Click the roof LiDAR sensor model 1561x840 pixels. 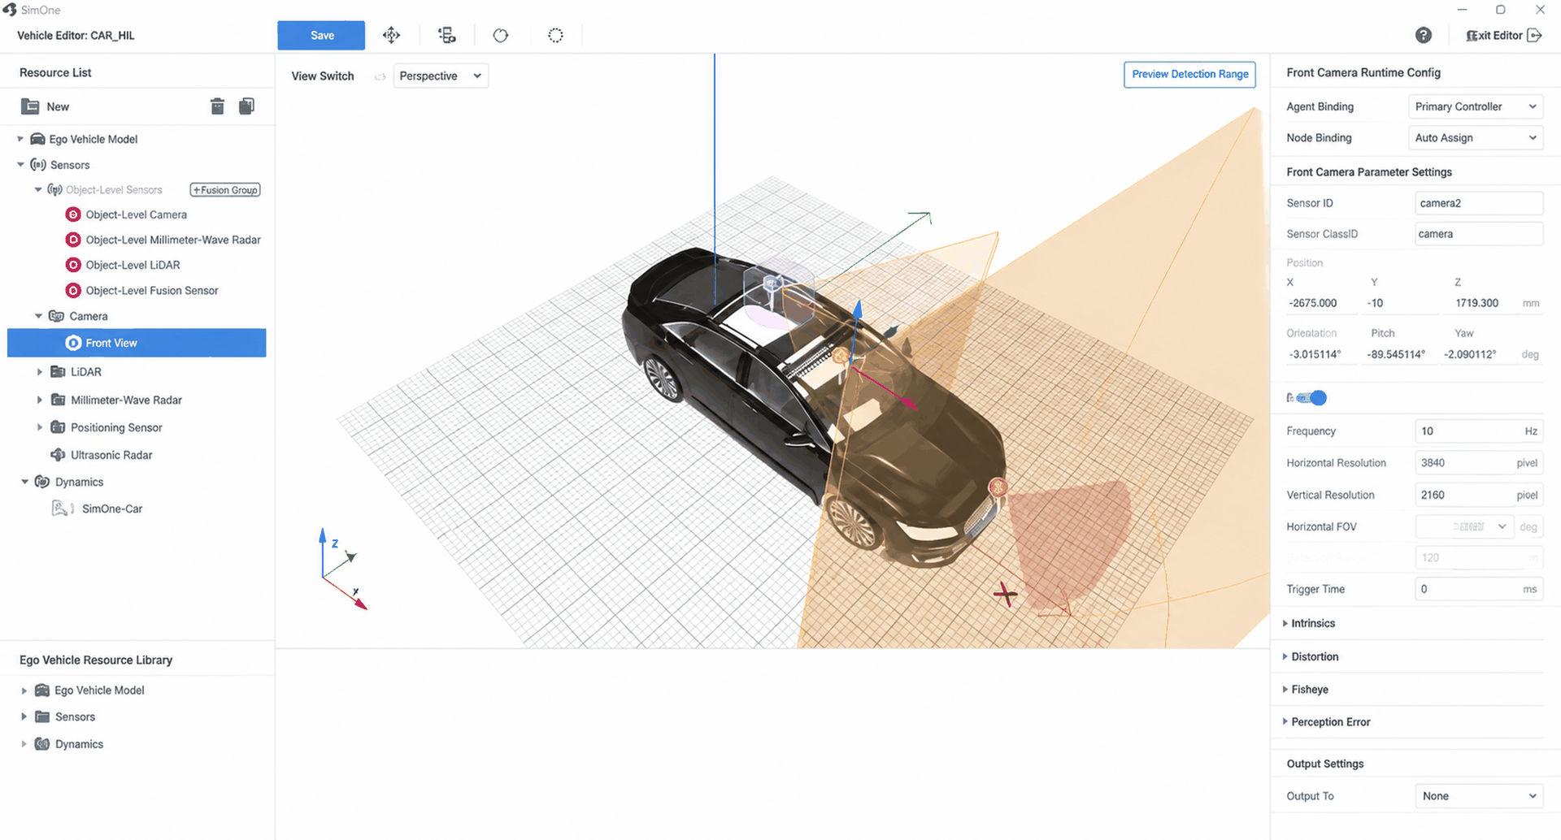(773, 284)
